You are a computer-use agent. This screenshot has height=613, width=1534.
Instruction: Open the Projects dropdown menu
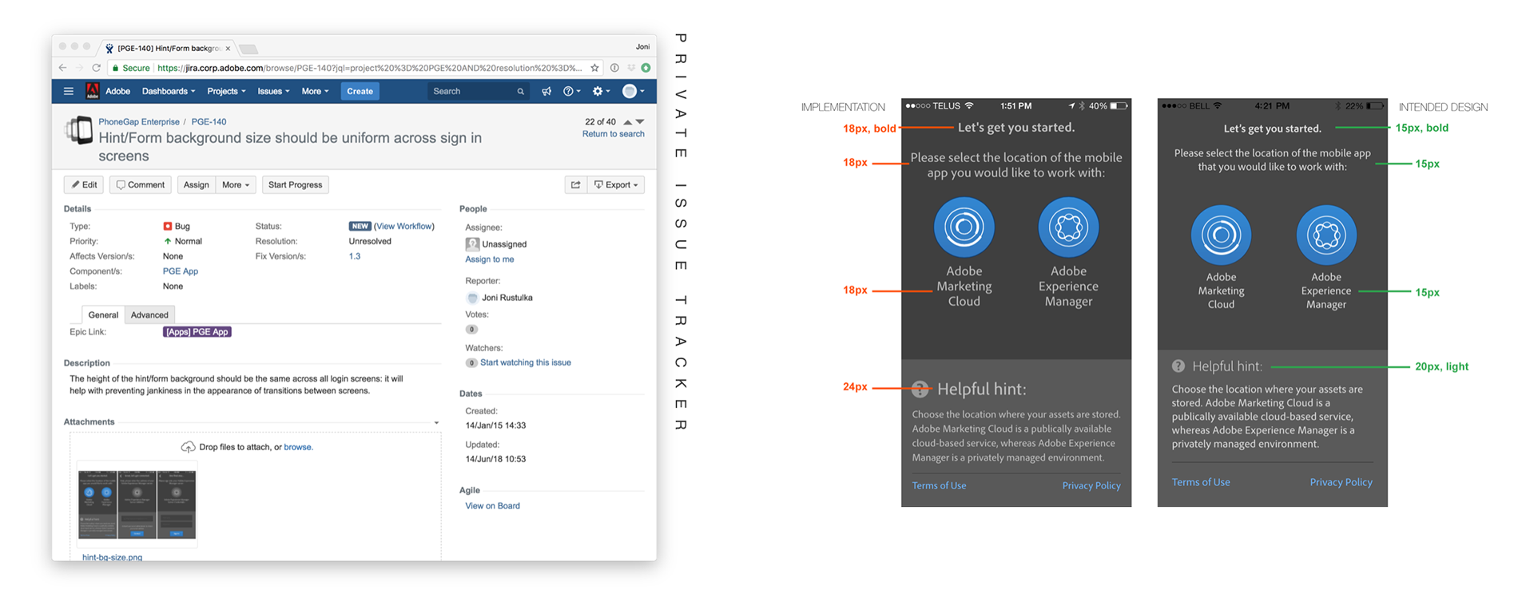(226, 91)
